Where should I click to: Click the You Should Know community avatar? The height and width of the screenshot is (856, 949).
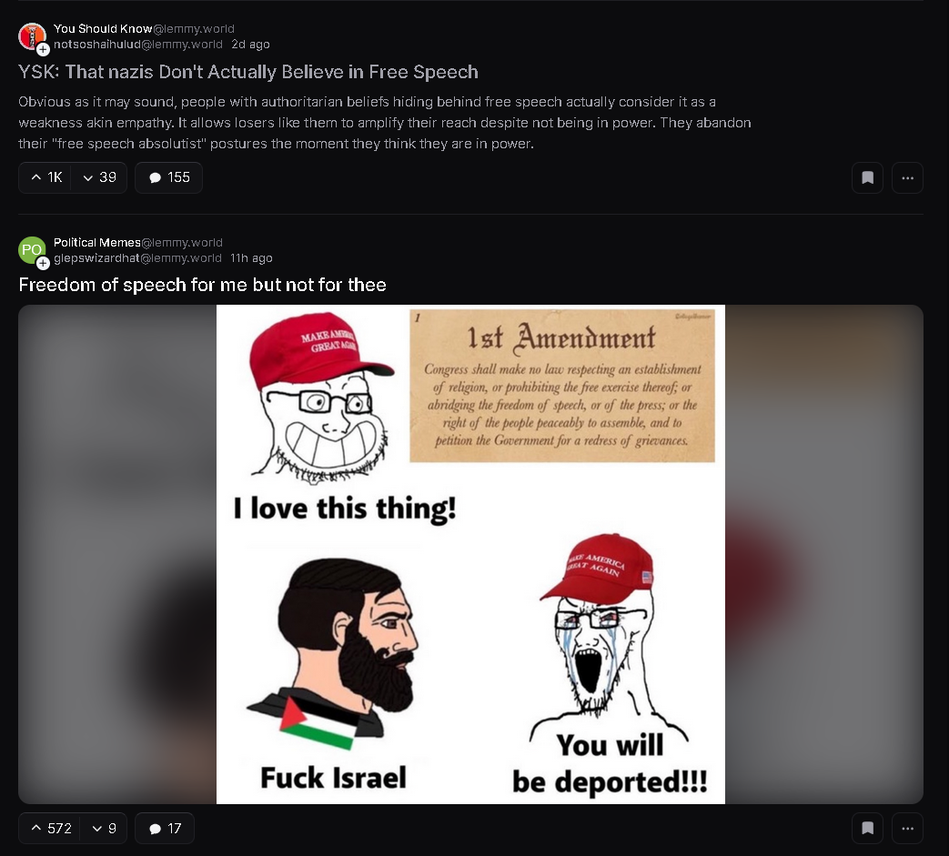pyautogui.click(x=32, y=35)
